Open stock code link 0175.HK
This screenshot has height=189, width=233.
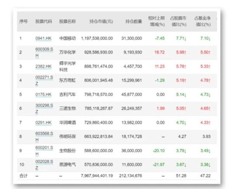pos(43,94)
